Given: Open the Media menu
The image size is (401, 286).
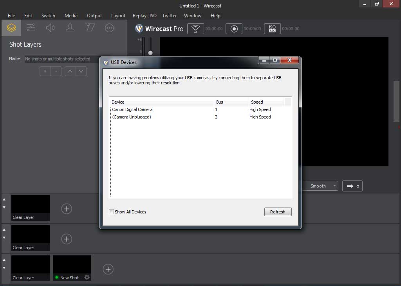Looking at the screenshot, I should click(71, 16).
